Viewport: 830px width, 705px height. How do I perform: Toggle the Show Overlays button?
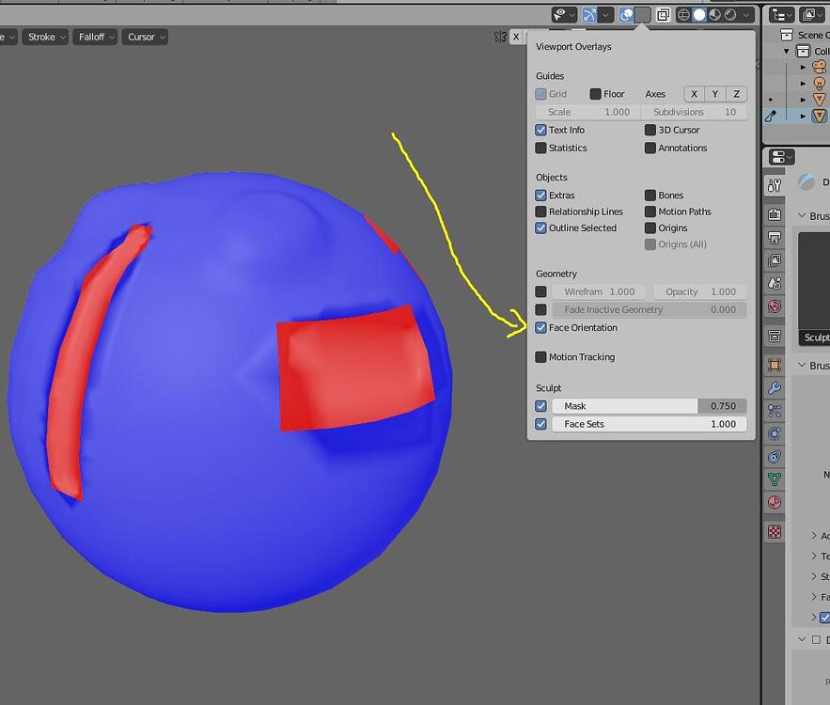[626, 15]
